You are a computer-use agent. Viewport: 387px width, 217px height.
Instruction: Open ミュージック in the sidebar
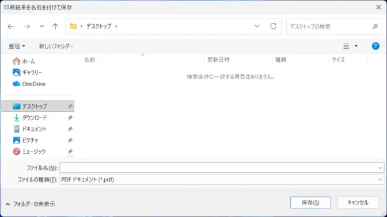click(38, 152)
